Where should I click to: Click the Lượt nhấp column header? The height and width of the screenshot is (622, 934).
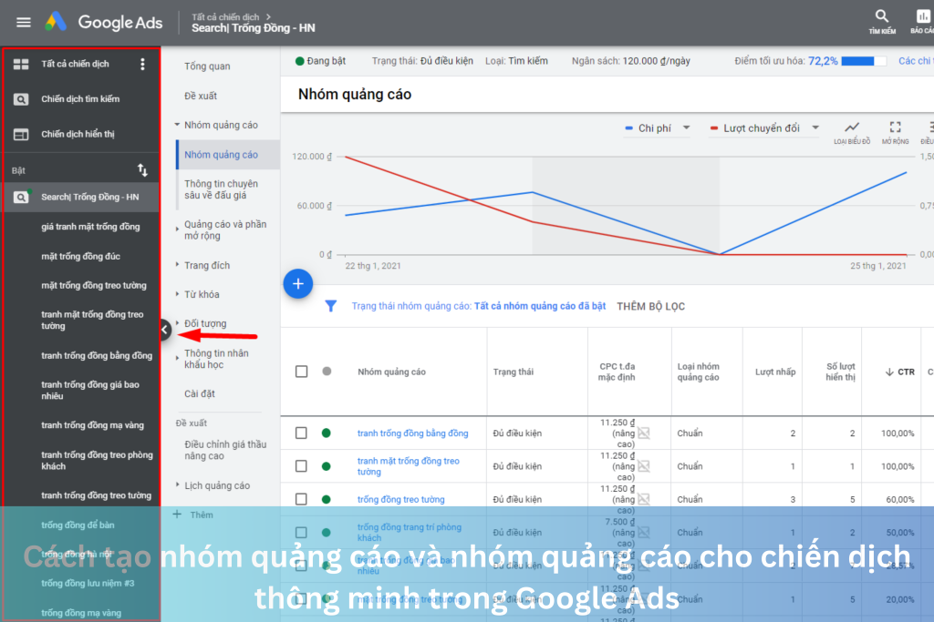[775, 372]
